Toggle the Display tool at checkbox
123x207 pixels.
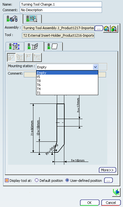[7, 180]
